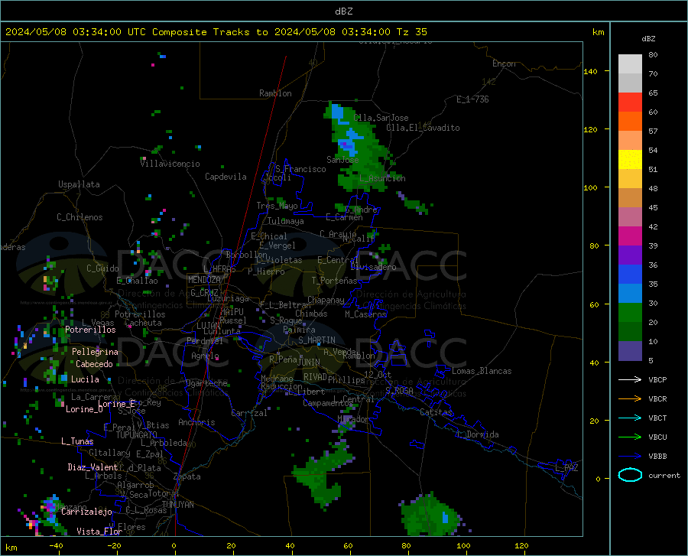
Task: Click the 'Villavicencio' map label
Action: click(170, 164)
